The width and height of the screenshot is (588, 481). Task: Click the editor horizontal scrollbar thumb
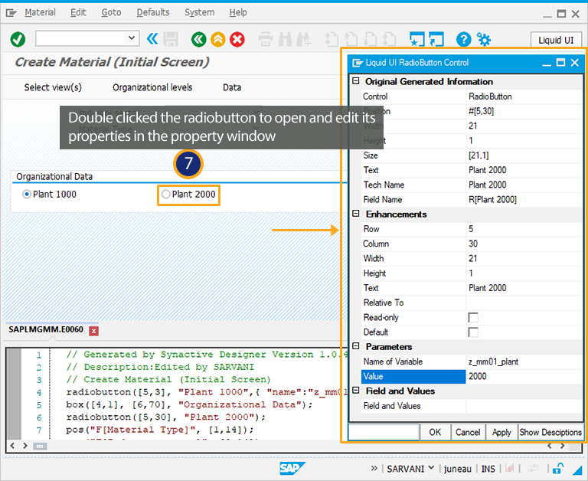coord(40,446)
